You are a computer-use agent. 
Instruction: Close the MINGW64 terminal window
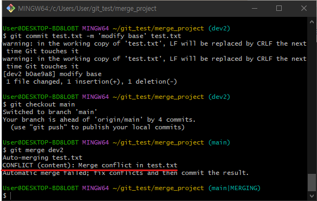304,8
